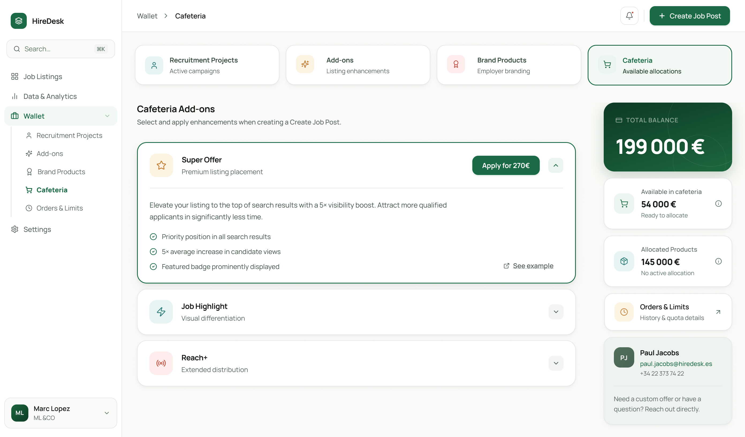Expand the Reach+ card

pyautogui.click(x=556, y=363)
